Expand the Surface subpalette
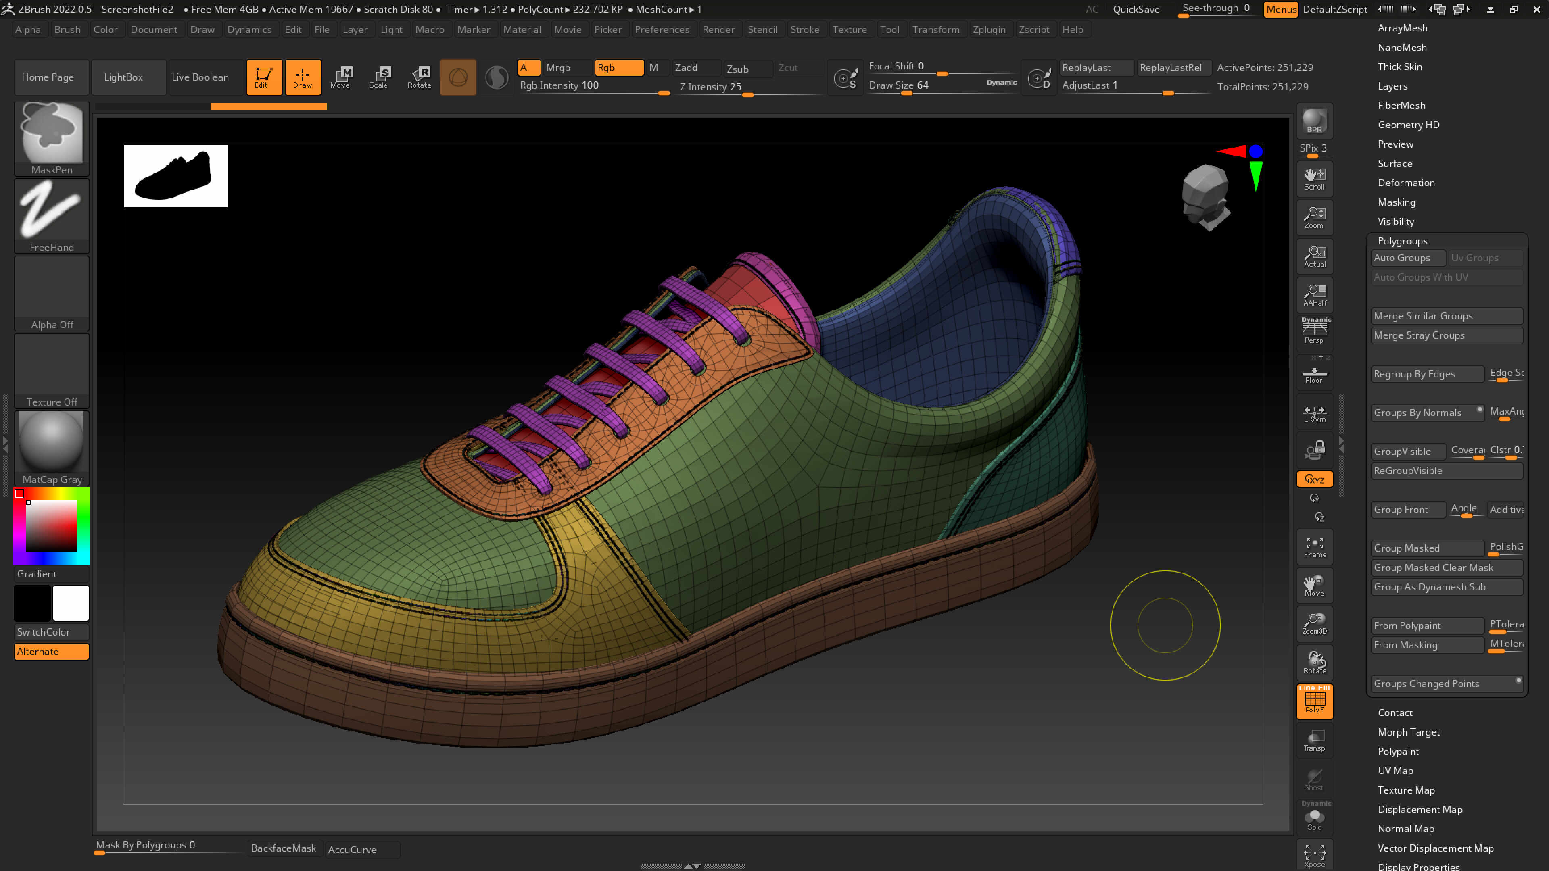1549x871 pixels. coord(1395,163)
